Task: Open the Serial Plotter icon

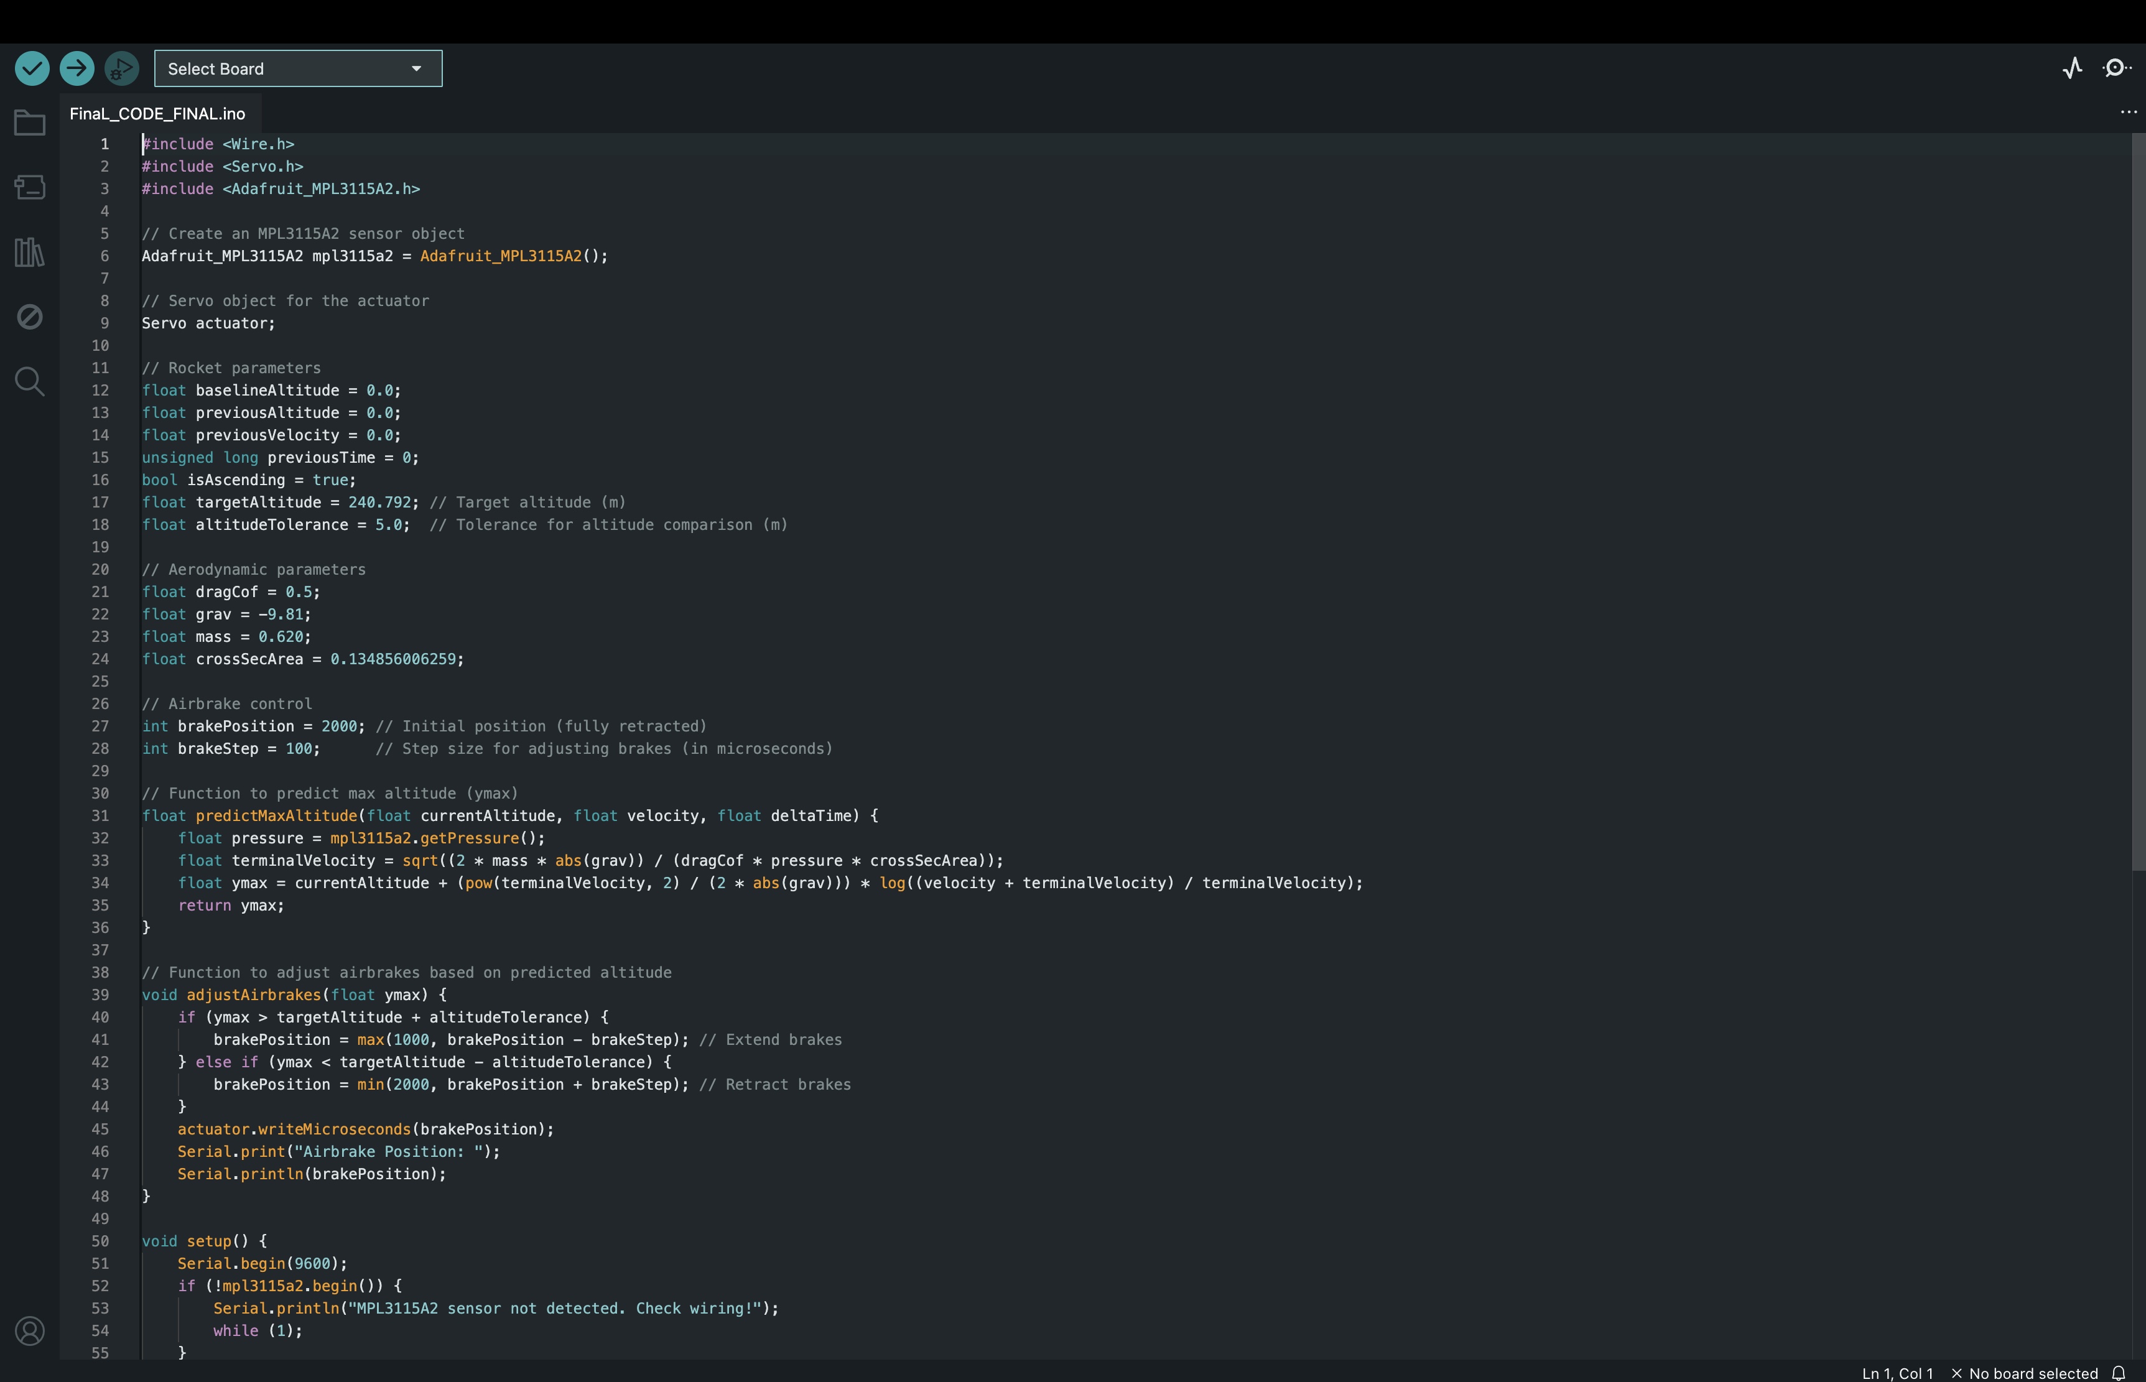Action: [2073, 68]
